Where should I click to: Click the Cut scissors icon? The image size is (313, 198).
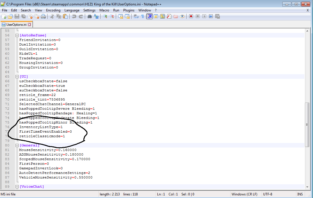[x=52, y=16]
